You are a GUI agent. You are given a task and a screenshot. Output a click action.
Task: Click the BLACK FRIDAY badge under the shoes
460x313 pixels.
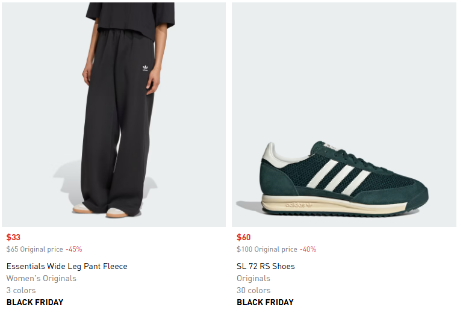coord(265,302)
